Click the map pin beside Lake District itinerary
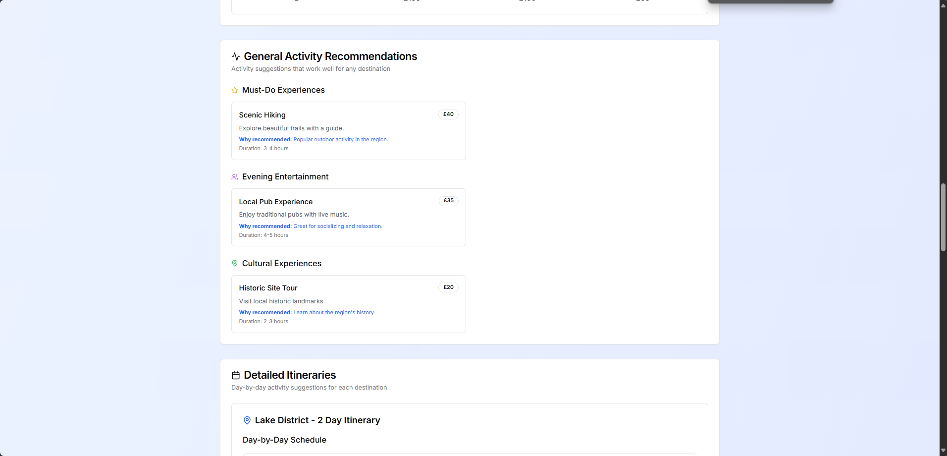 click(247, 420)
